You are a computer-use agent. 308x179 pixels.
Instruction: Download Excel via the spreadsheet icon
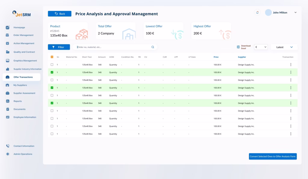pos(238,47)
